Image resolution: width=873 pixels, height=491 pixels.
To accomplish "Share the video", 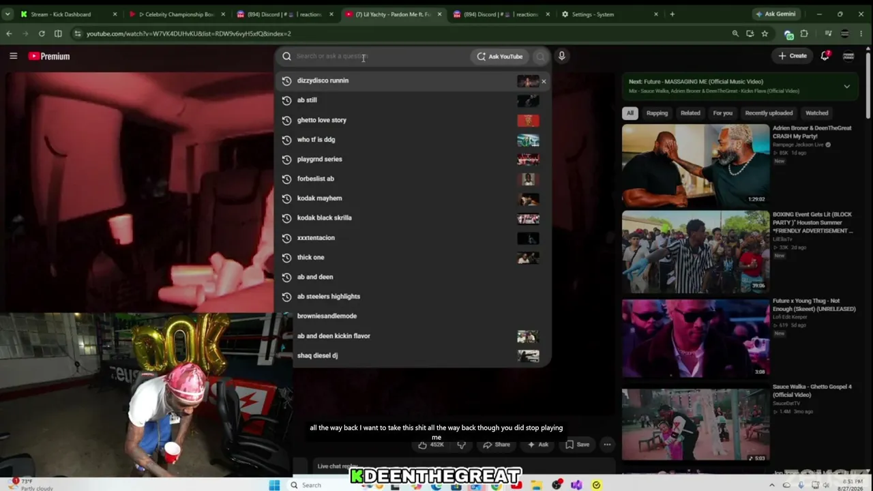I will click(x=497, y=445).
